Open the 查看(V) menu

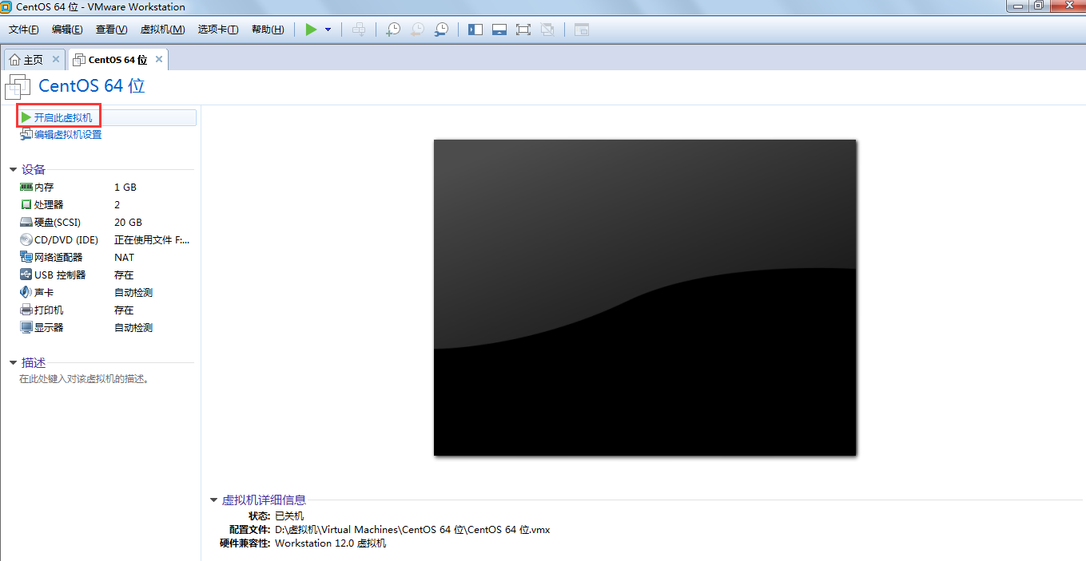coord(111,30)
